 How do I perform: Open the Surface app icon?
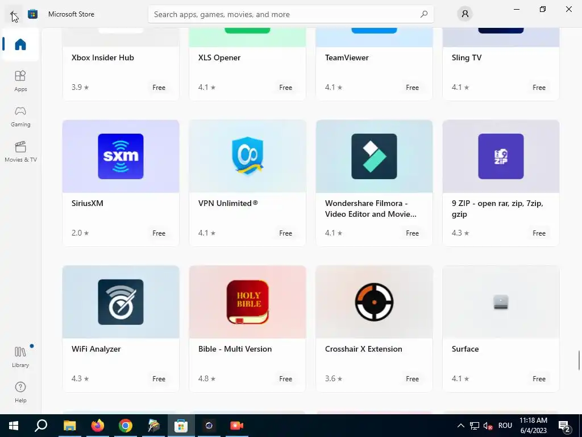tap(501, 302)
